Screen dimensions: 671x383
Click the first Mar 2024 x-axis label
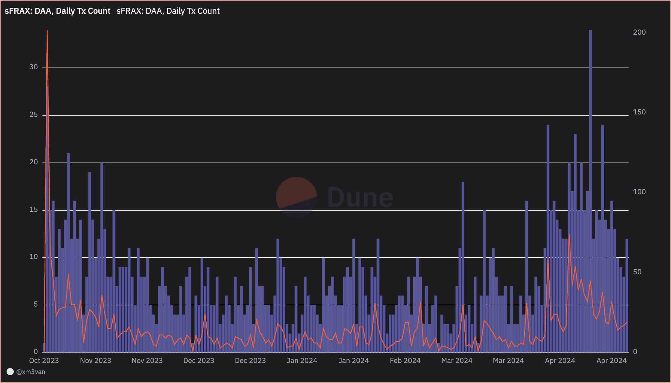tap(457, 361)
